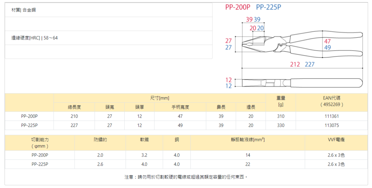Click the value 2.6 under 防鏽的
This screenshot has width=372, height=188.
pyautogui.click(x=100, y=164)
